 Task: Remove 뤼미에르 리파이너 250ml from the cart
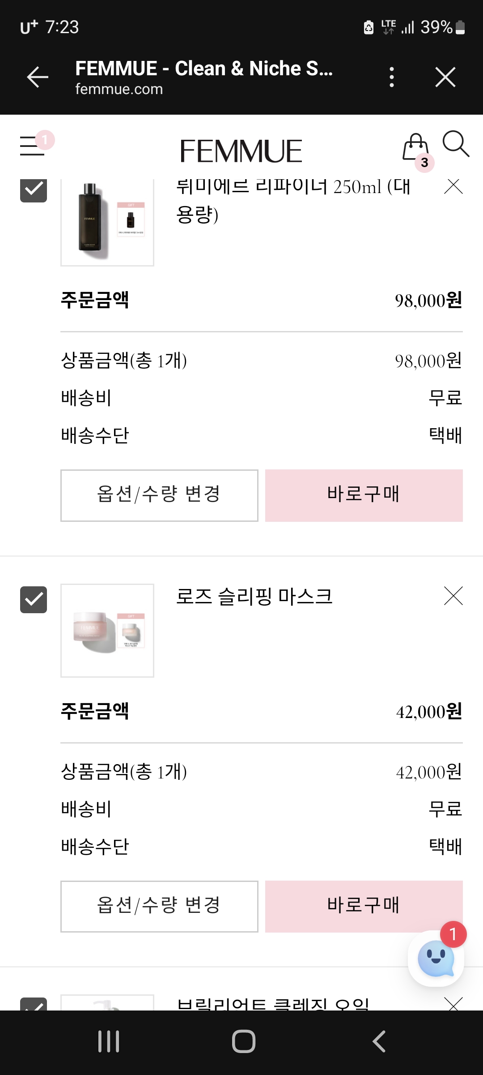[x=453, y=186]
